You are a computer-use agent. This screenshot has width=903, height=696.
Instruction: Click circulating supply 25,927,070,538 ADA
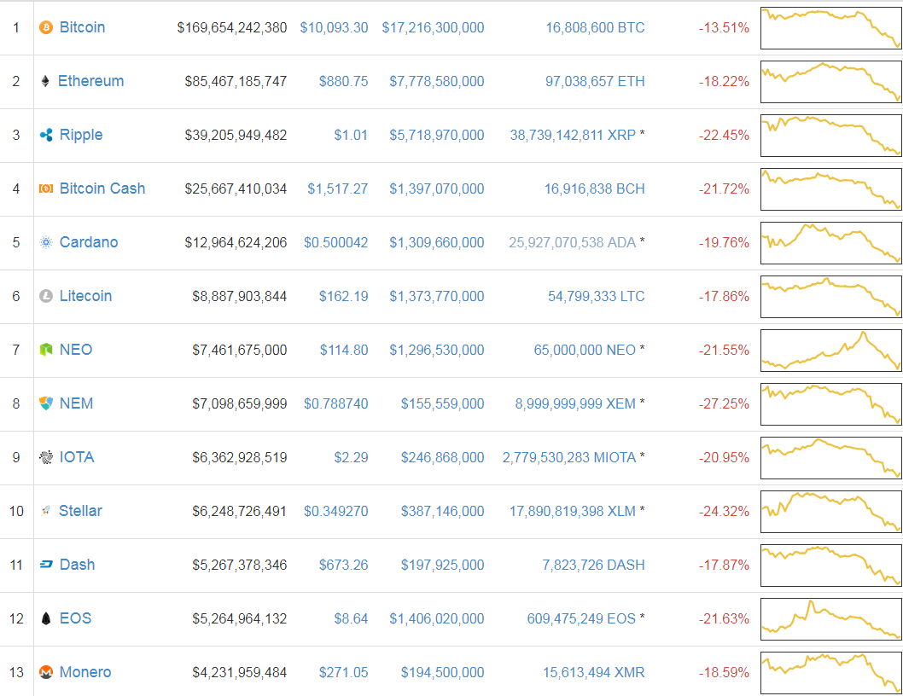click(572, 242)
